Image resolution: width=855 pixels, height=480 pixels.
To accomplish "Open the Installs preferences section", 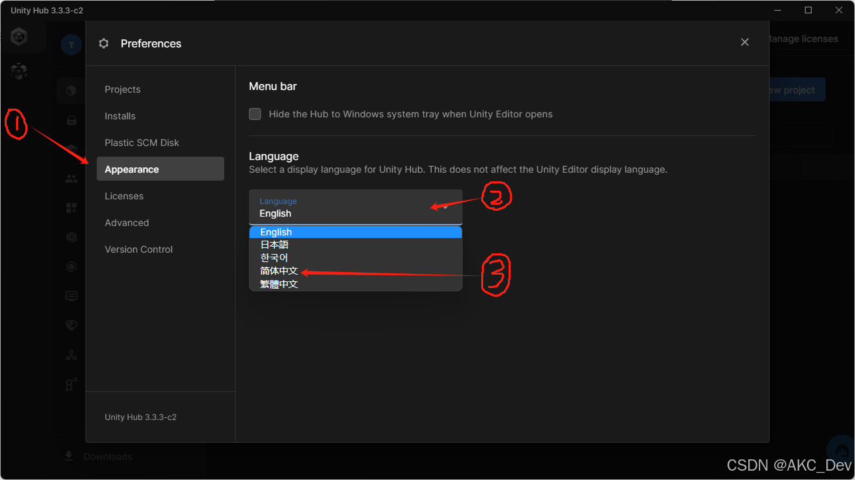I will [160, 116].
